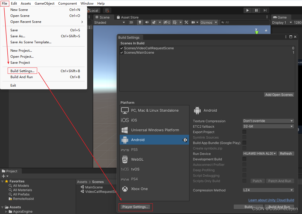Open the Display 1 dropdown in Game view
The height and width of the screenshot is (214, 302).
(x=282, y=22)
